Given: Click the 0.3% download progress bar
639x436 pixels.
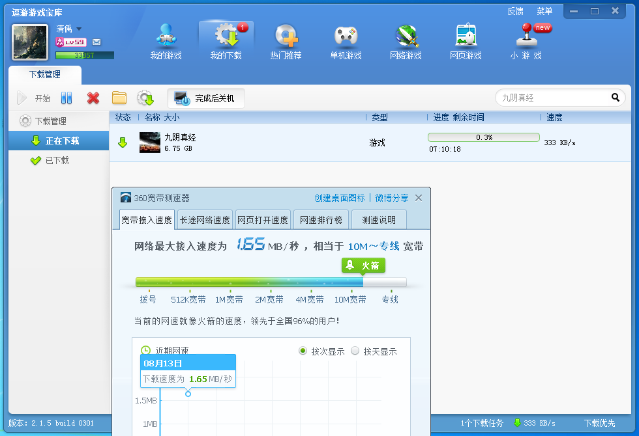Looking at the screenshot, I should [484, 137].
